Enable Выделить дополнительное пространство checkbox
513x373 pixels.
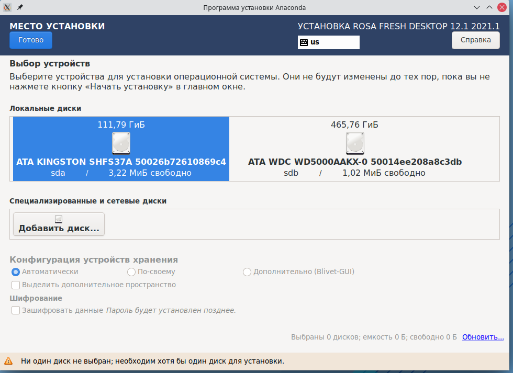tap(15, 285)
